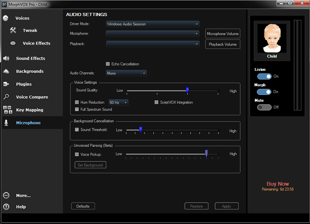Click the Sound Threshold slider handle
310x224 pixels.
point(141,129)
